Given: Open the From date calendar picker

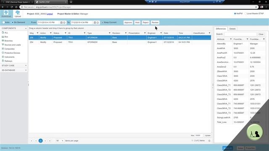Looking at the screenshot, I should pos(61,23).
